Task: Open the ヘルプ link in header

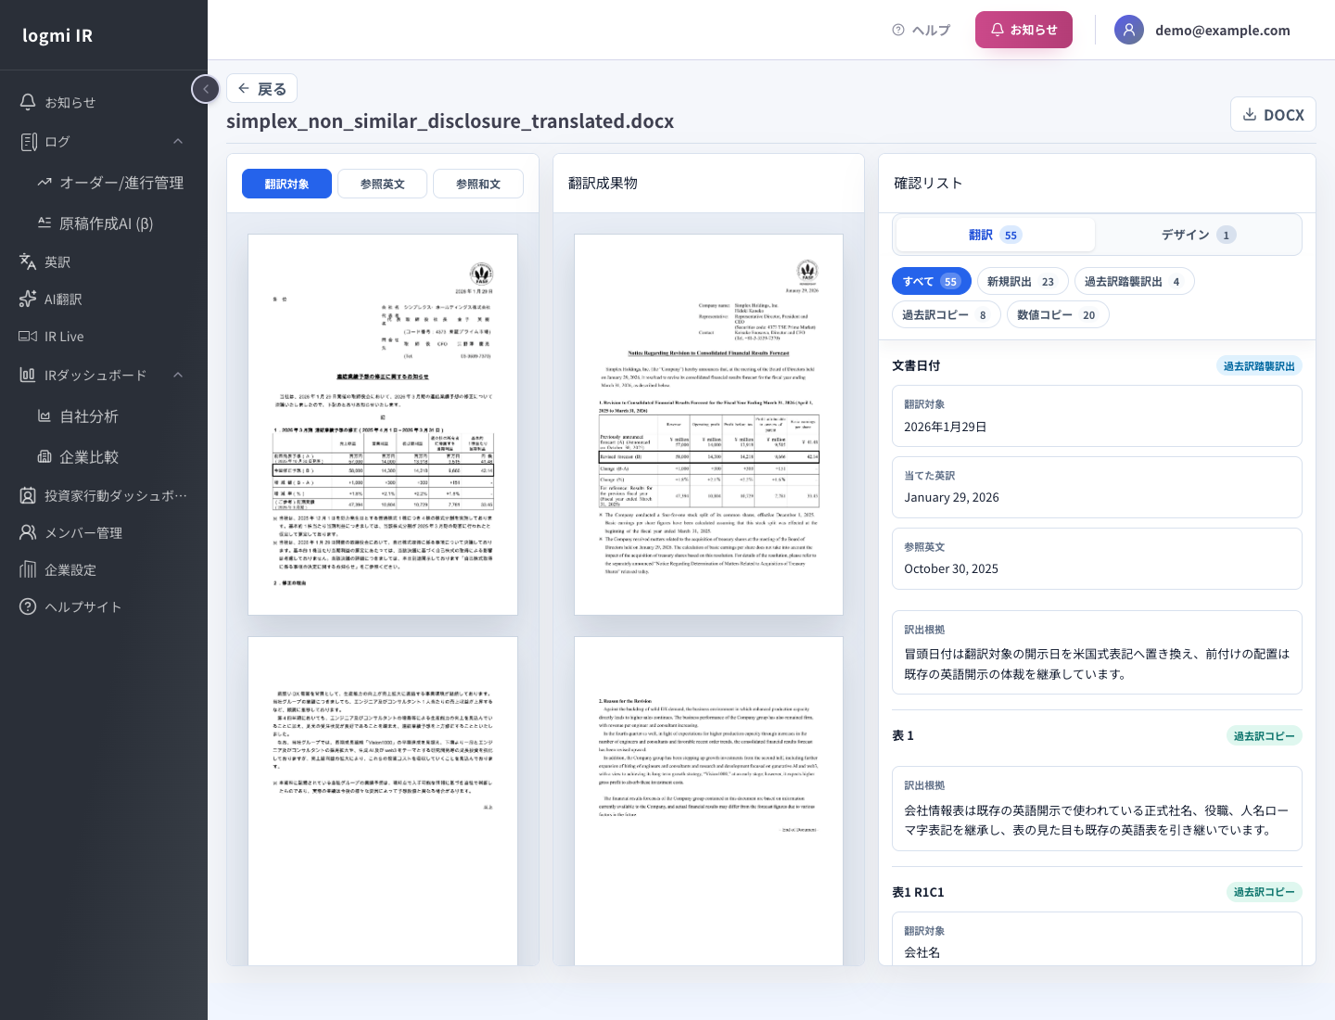Action: (922, 30)
